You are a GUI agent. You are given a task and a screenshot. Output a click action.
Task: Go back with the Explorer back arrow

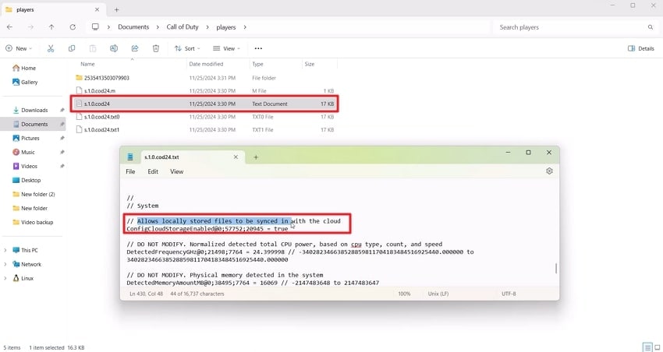tap(9, 27)
